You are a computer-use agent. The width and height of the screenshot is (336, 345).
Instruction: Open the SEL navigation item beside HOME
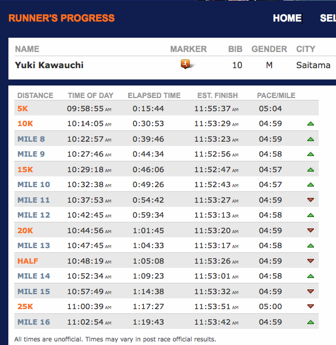click(x=328, y=18)
